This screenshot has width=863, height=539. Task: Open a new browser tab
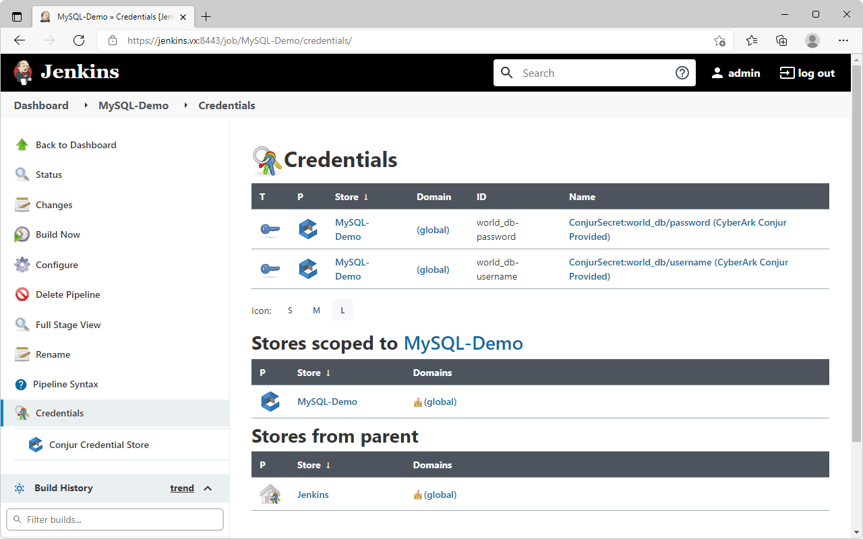point(206,16)
